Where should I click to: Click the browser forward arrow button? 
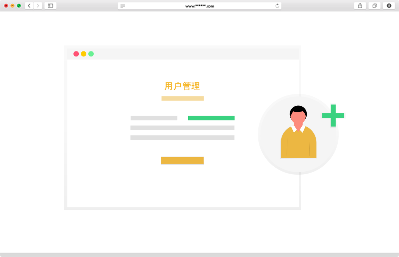pos(38,5)
